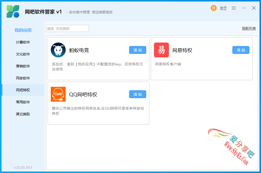The height and width of the screenshot is (173, 261).
Task: Select the 网吧特权 category
Action: (x=23, y=90)
